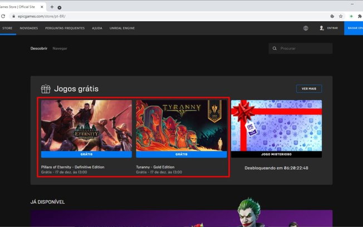Click the Desbloqueando em countdown text
Screen dimensions: 363x227
[276, 168]
